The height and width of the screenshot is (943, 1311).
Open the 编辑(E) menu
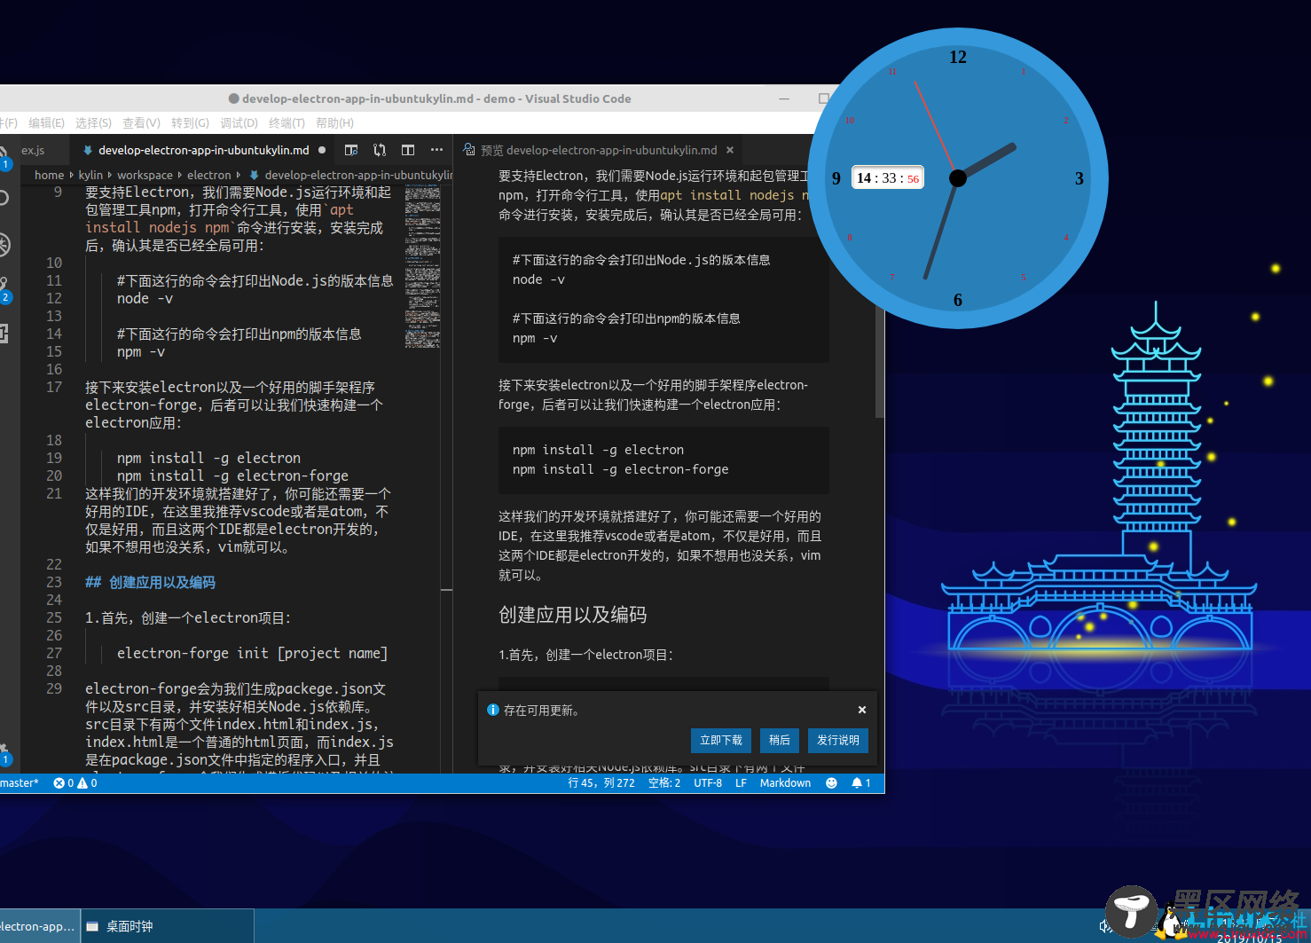[46, 123]
